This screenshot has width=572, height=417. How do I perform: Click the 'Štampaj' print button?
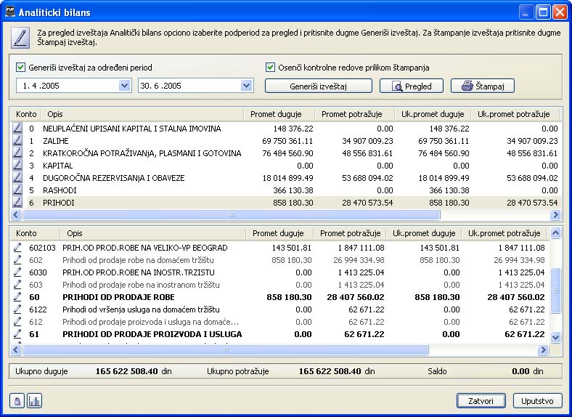(482, 86)
